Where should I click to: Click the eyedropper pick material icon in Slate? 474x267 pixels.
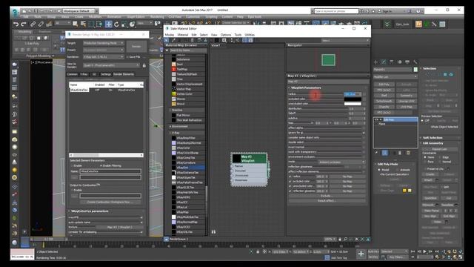174,40
